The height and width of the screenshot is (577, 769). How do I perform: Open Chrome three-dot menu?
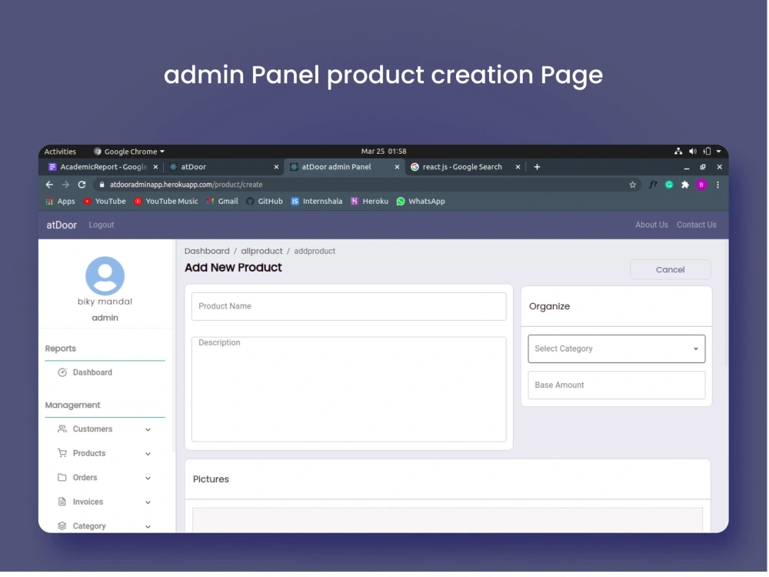click(717, 185)
